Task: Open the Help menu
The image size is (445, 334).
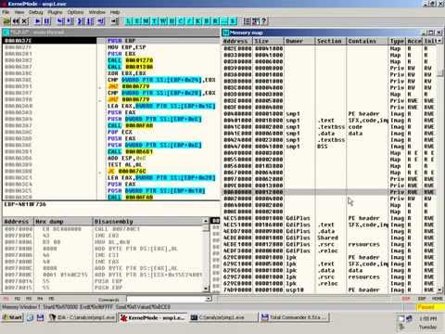Action: tap(115, 12)
